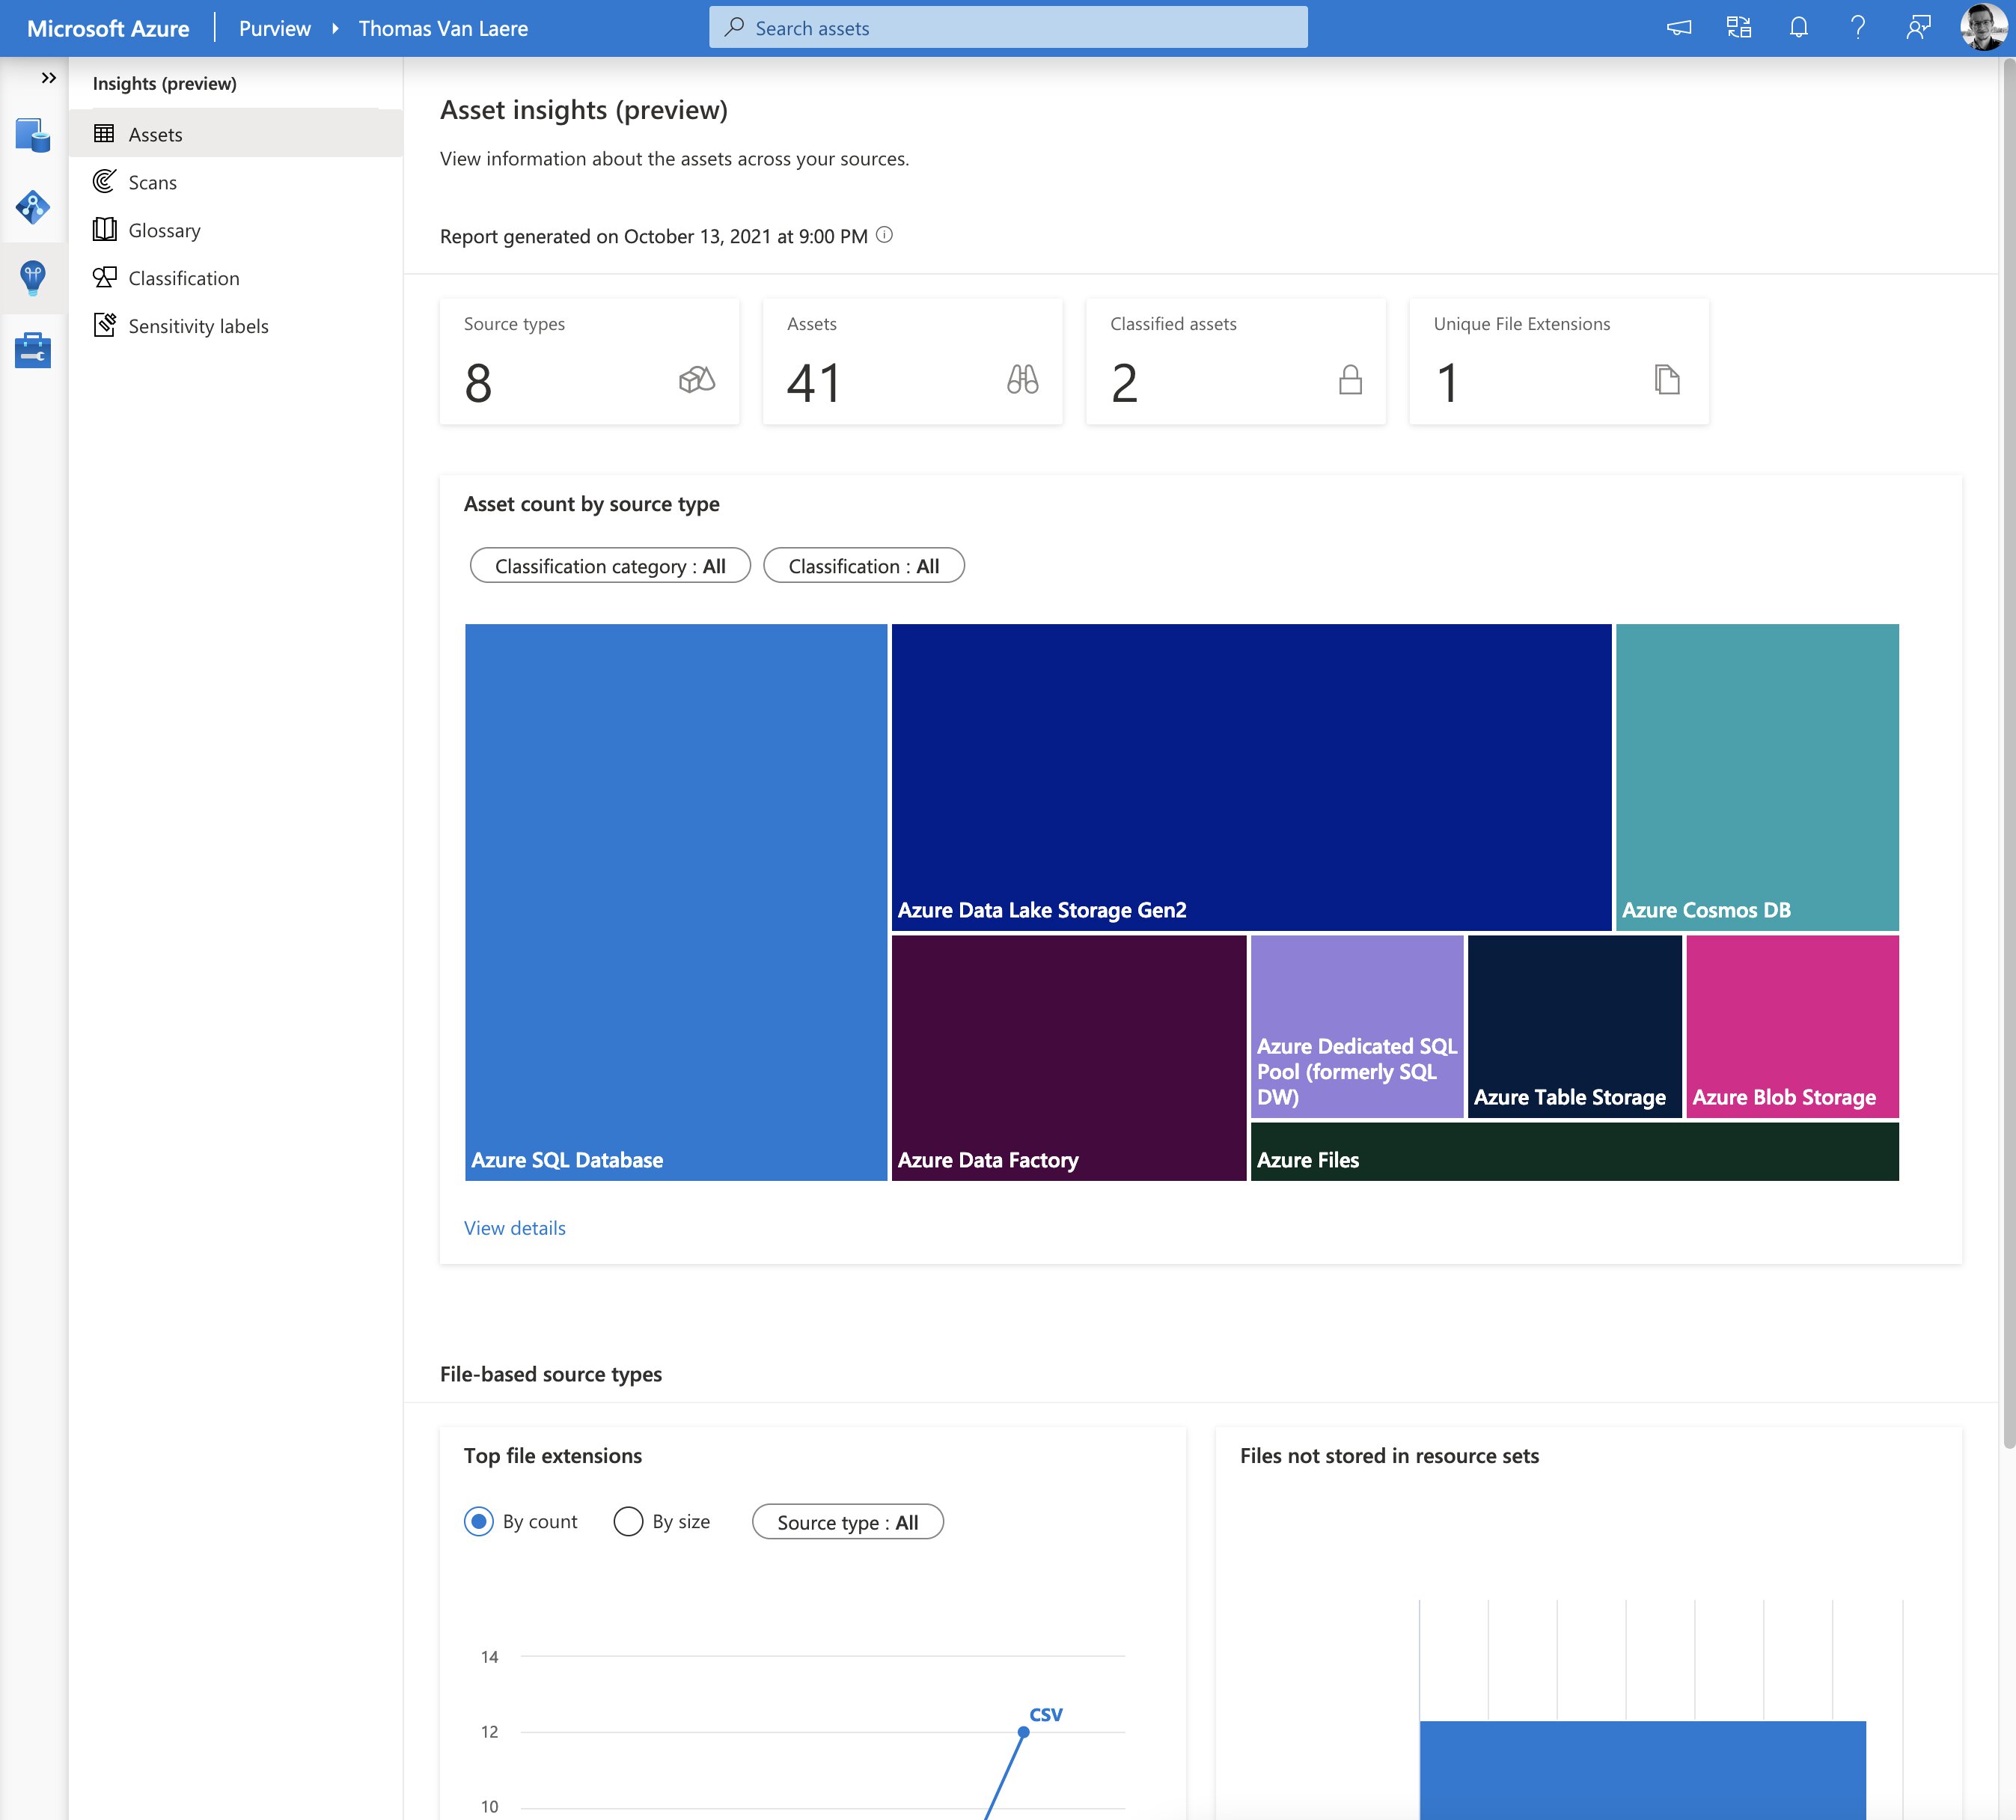Open the Classification : All filter
This screenshot has height=1820, width=2016.
point(864,565)
